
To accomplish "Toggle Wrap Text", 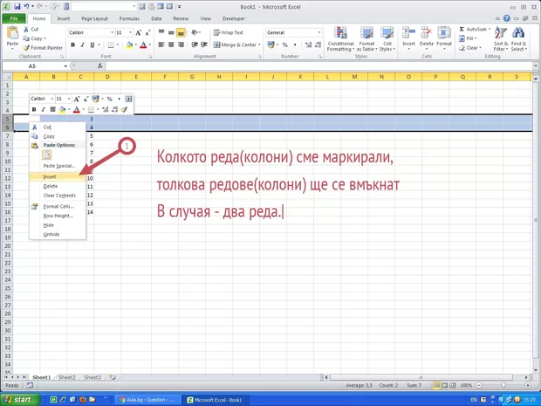I will 228,32.
